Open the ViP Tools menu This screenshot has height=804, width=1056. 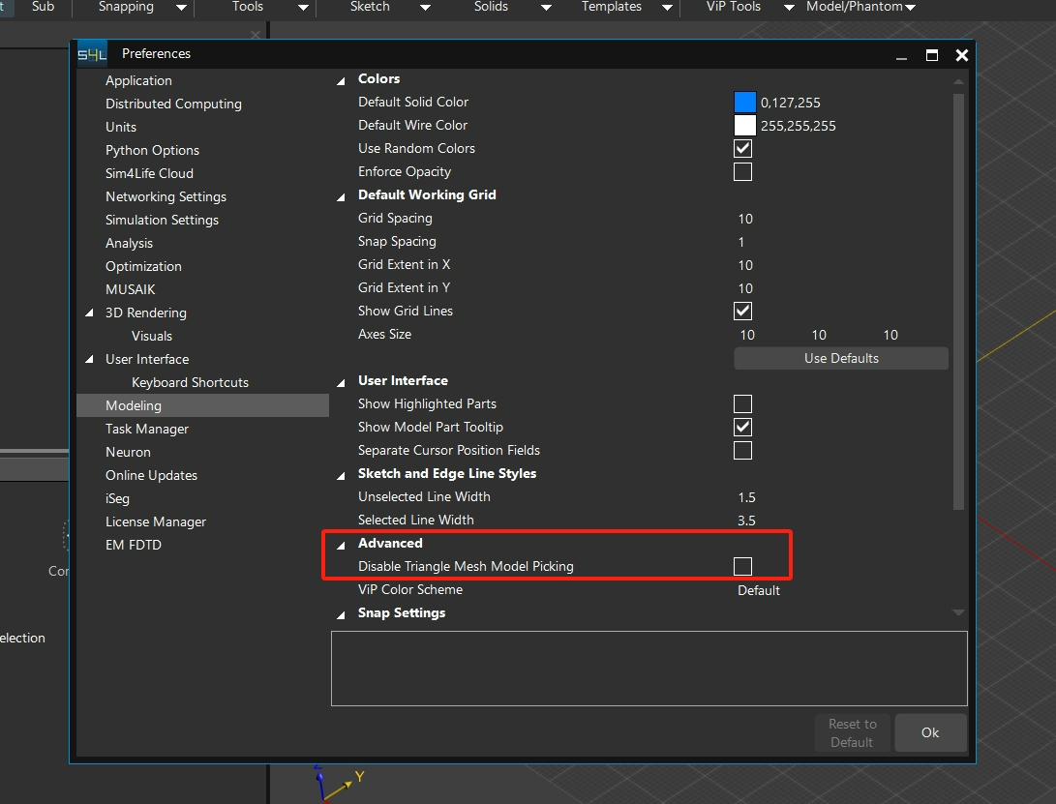point(733,7)
